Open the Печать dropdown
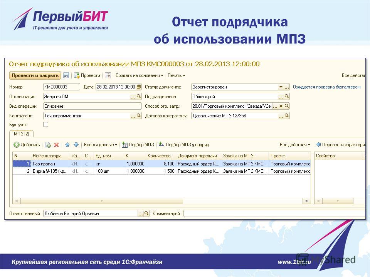Viewport: 370px width, 277px height. [176, 75]
